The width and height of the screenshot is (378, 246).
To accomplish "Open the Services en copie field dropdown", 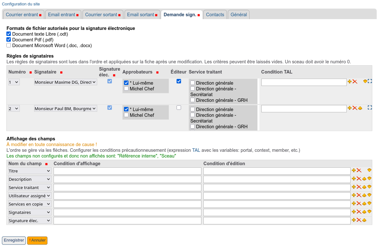I will (30, 204).
